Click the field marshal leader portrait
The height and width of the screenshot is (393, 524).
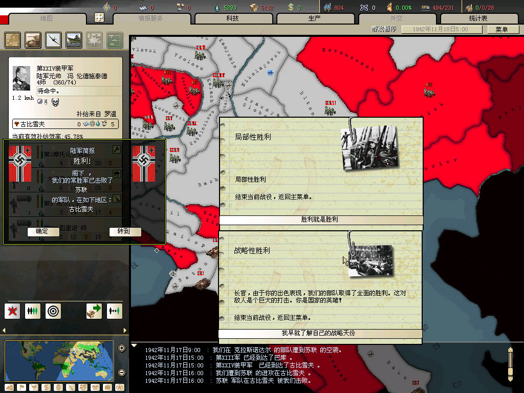point(21,78)
